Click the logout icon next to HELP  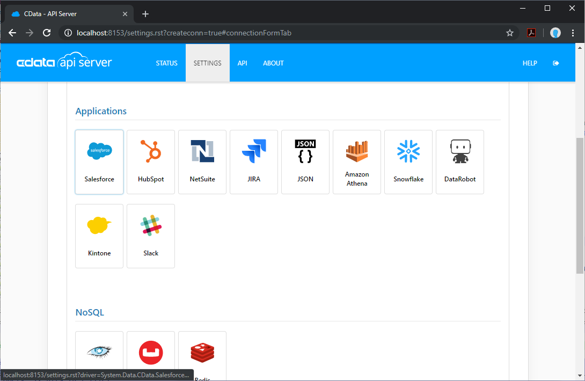click(556, 63)
